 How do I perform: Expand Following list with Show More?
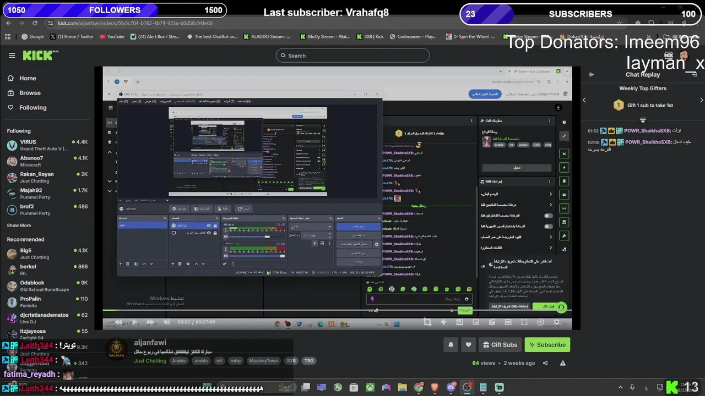(19, 226)
